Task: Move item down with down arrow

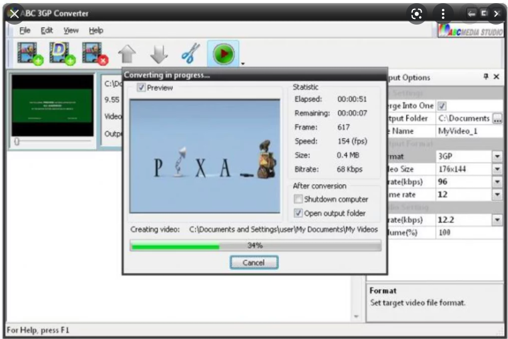Action: [x=159, y=54]
